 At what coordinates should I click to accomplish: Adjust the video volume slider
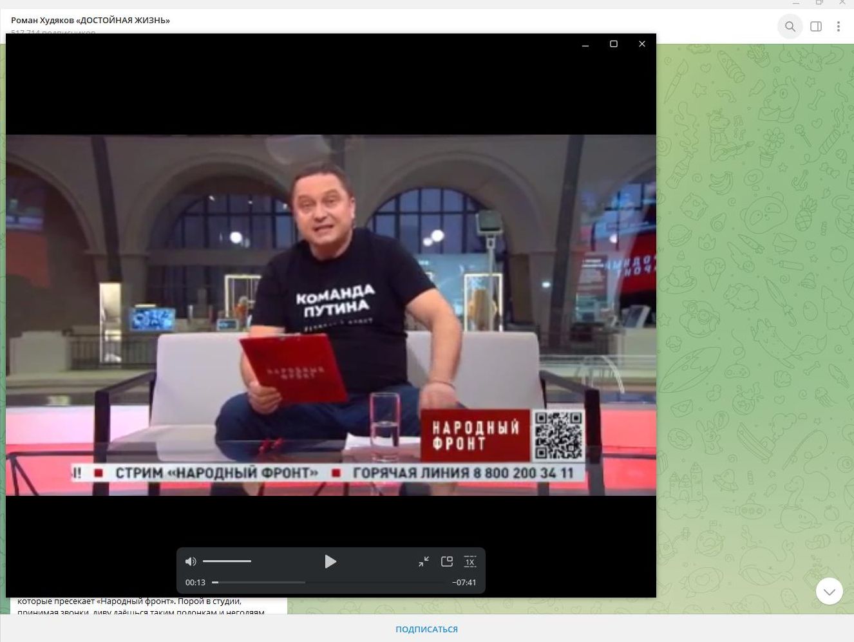click(x=227, y=562)
